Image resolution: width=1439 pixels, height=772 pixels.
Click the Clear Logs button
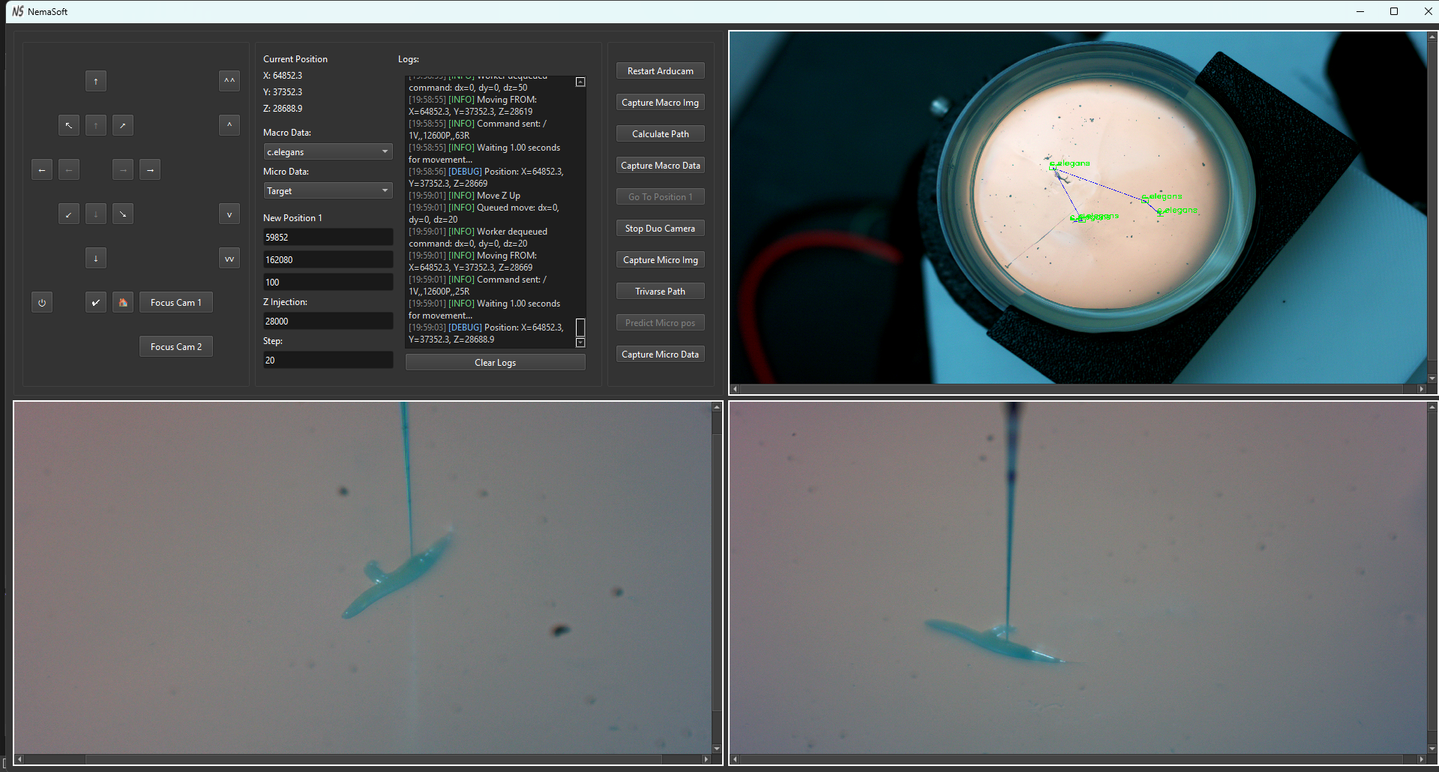pyautogui.click(x=495, y=363)
